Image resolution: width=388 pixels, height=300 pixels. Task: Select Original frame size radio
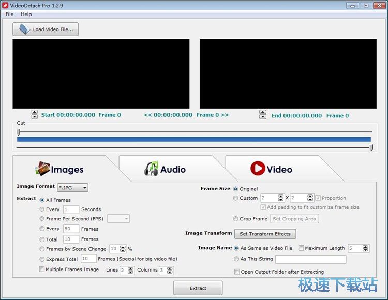[235, 189]
